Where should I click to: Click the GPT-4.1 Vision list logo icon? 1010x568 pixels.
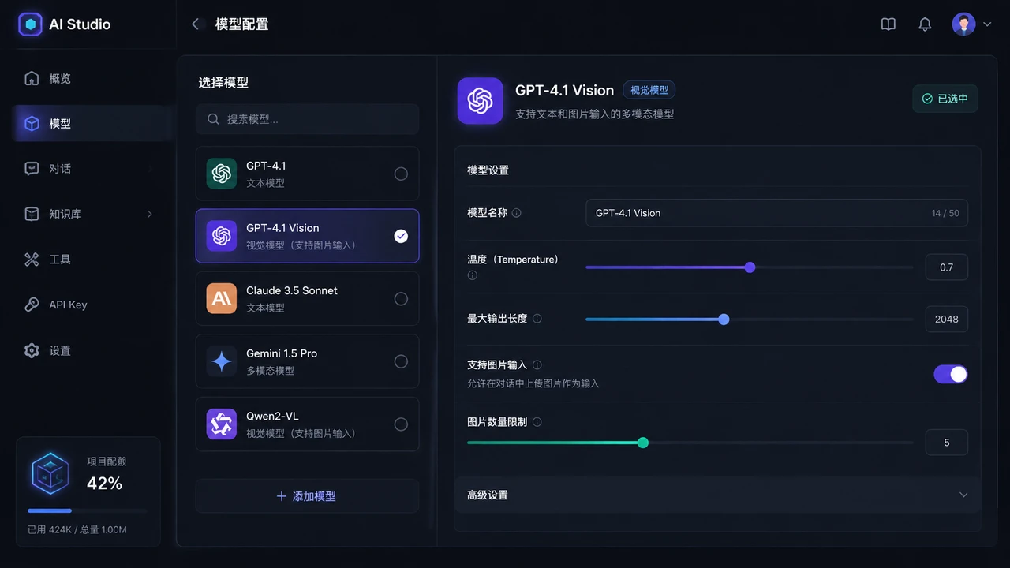[222, 236]
